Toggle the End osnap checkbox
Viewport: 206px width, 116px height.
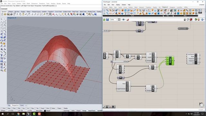(2, 108)
